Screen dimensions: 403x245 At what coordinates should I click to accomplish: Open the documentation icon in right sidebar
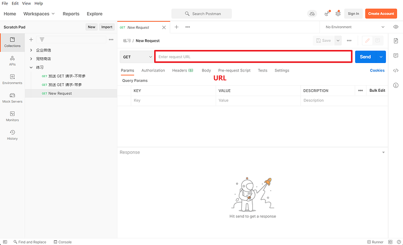coord(396,41)
